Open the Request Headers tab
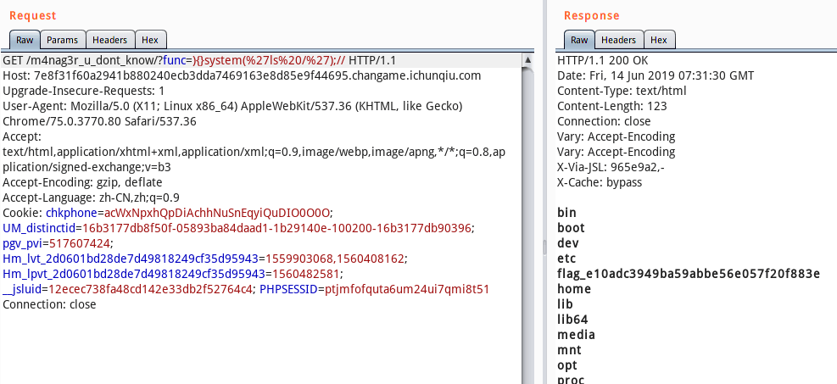Viewport: 837px width, 384px height. coord(110,40)
